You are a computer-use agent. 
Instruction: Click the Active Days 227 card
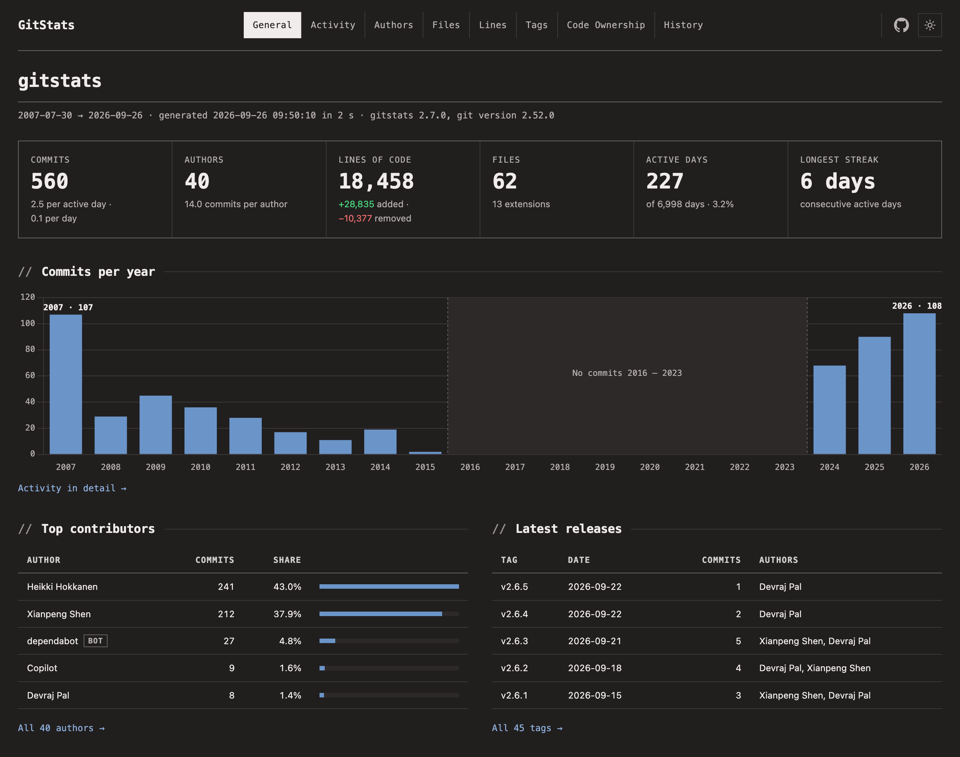coord(710,189)
